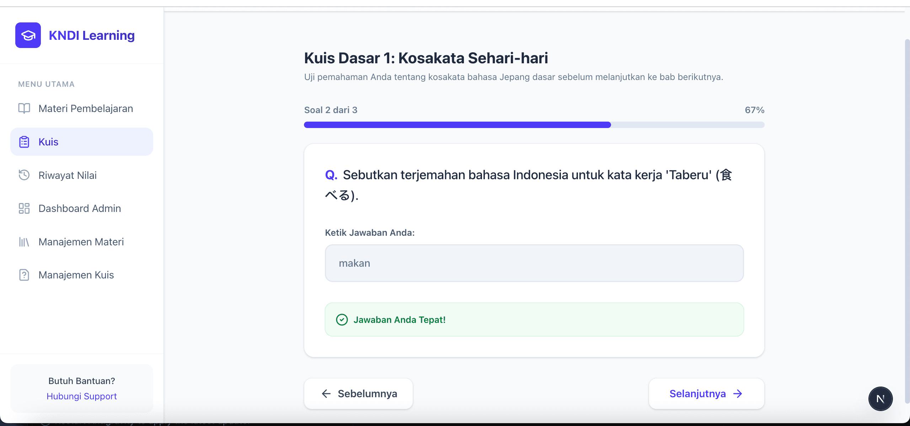Focus the answer input containing makan
Screen dimensions: 910x426
[534, 263]
